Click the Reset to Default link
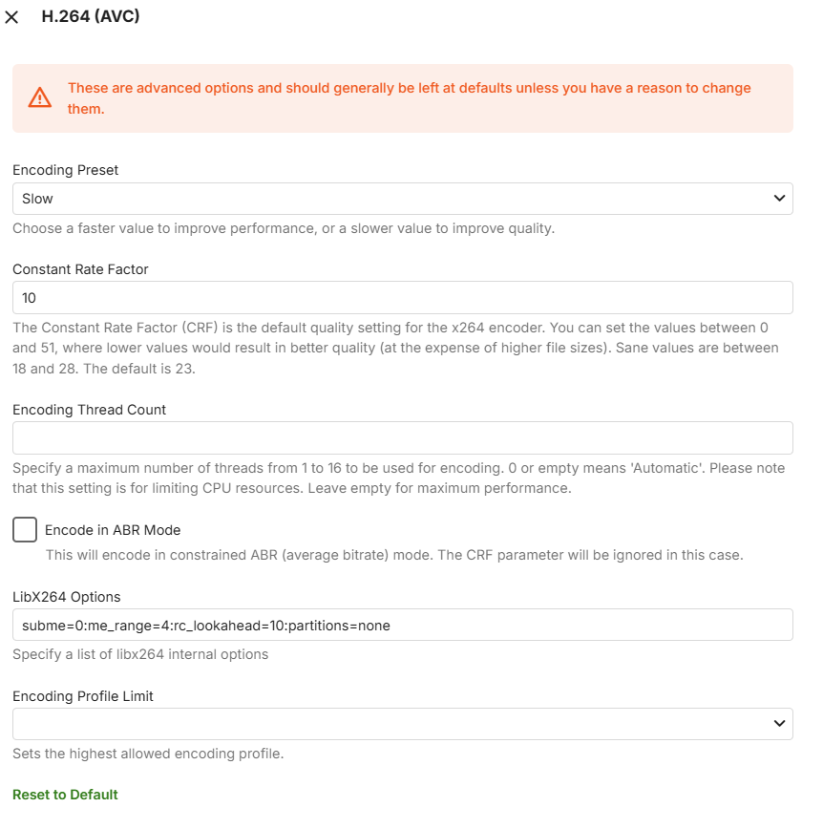The image size is (823, 829). (x=65, y=795)
